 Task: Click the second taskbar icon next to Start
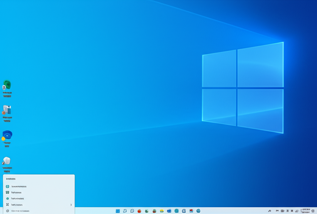(x=125, y=211)
